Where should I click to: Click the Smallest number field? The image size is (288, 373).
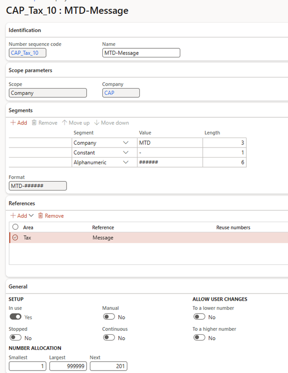(x=28, y=366)
